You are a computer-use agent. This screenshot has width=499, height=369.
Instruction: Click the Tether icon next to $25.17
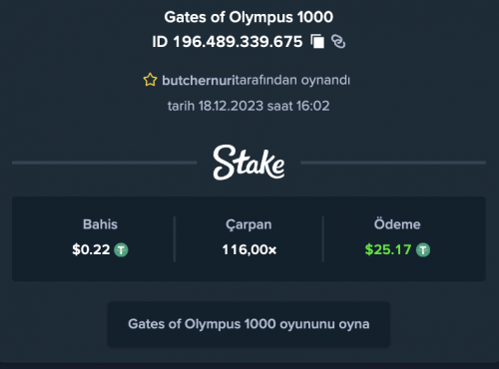pyautogui.click(x=423, y=249)
